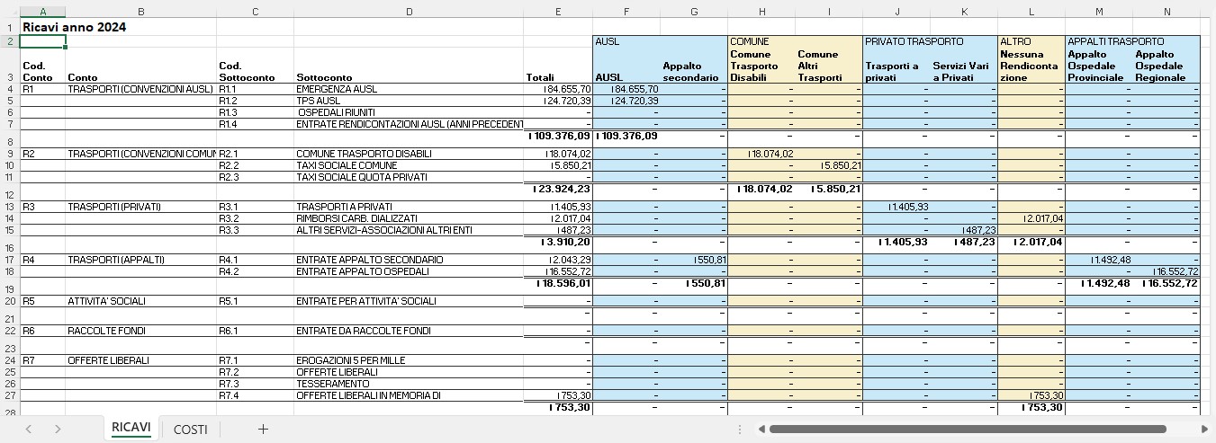Click the 'ATTIVITA' SOCIALI' conto cell

[x=140, y=301]
